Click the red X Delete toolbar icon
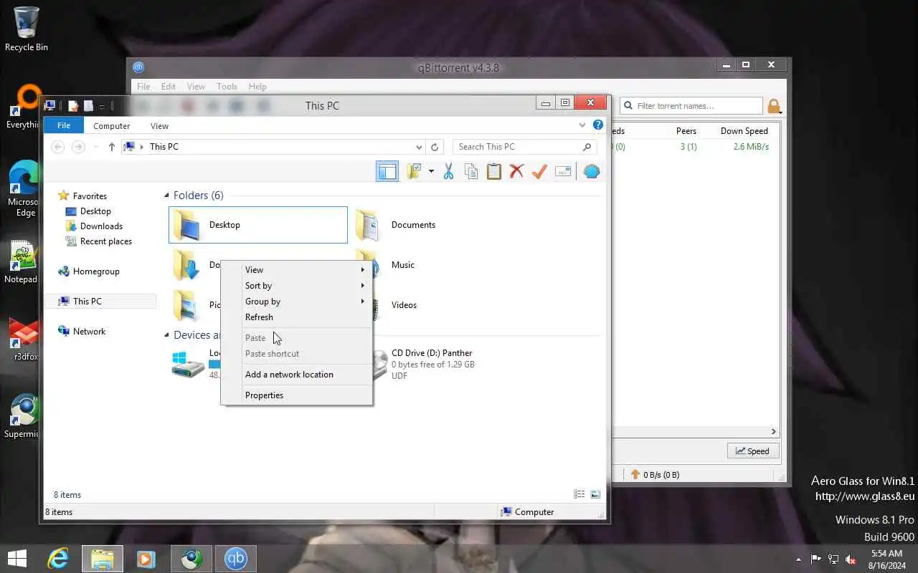918x573 pixels. click(516, 171)
